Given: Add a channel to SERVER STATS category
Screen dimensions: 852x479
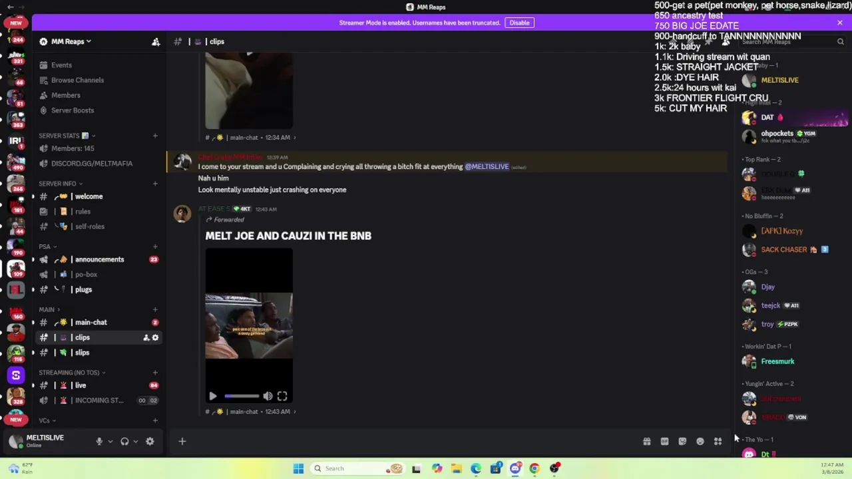Looking at the screenshot, I should tap(155, 136).
